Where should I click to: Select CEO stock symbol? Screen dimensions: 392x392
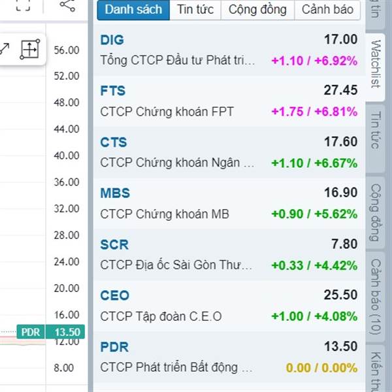coord(229,306)
